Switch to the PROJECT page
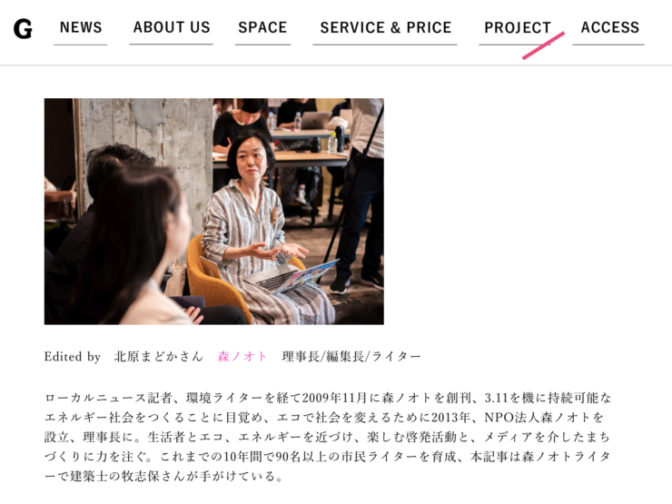The height and width of the screenshot is (504, 672). pyautogui.click(x=518, y=27)
